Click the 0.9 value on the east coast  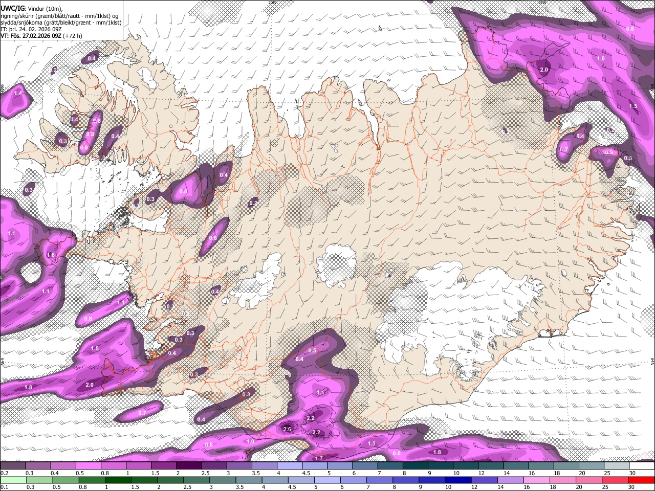pos(609,152)
